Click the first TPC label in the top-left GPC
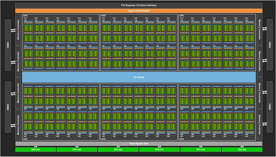The width and height of the screenshot is (276, 157). (x=25, y=18)
